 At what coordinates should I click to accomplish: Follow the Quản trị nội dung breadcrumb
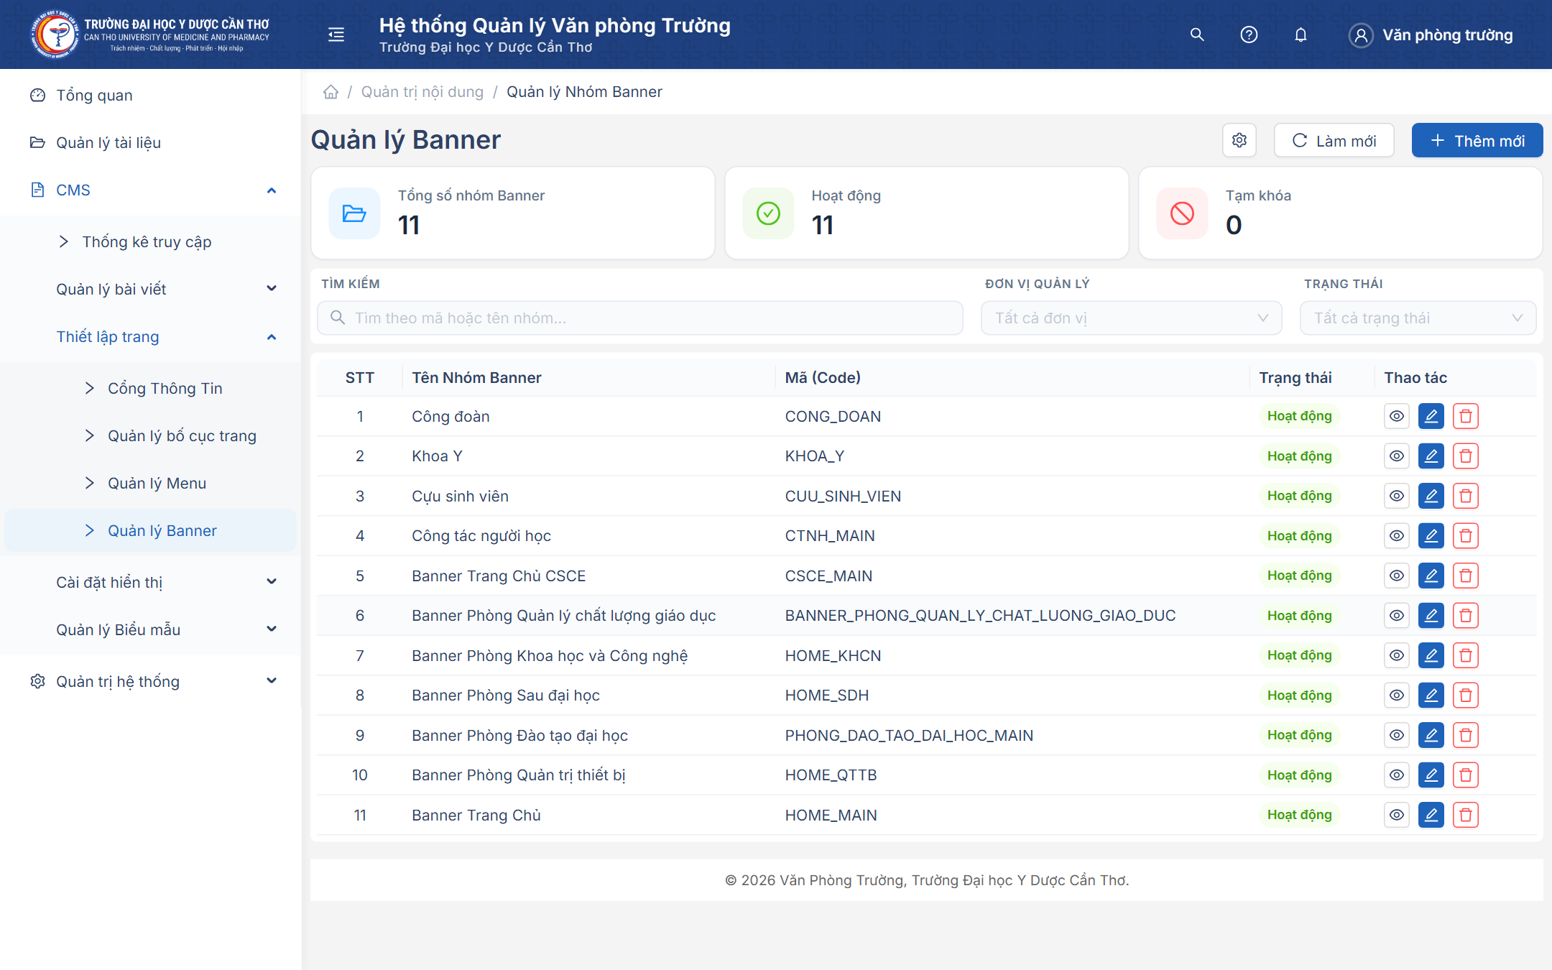(x=422, y=92)
